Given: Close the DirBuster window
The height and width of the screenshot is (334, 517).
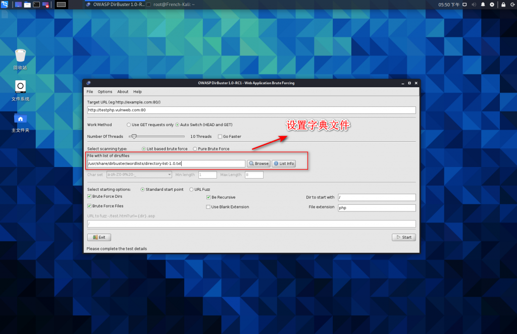Looking at the screenshot, I should tap(416, 83).
